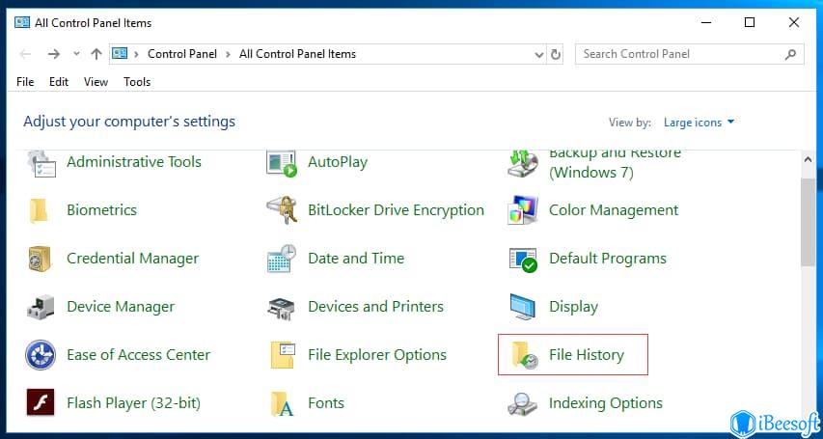This screenshot has width=823, height=439.
Task: Open the View menu
Action: click(96, 82)
